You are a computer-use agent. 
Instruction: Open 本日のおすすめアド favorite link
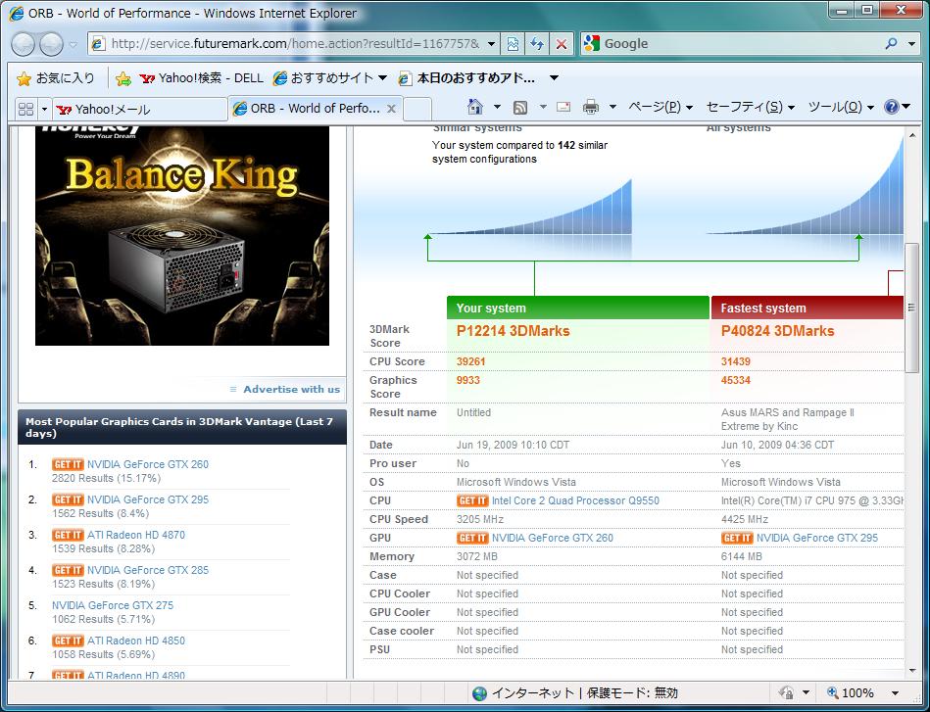(467, 77)
